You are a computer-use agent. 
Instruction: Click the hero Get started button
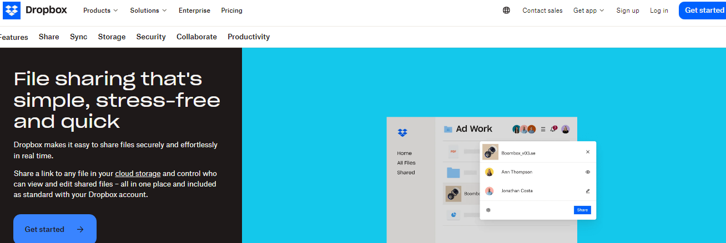tap(55, 229)
